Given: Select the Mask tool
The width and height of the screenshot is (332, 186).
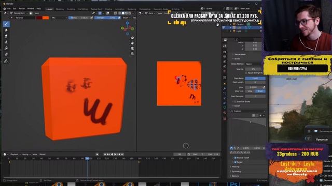Looking at the screenshot, I should coord(6,54).
